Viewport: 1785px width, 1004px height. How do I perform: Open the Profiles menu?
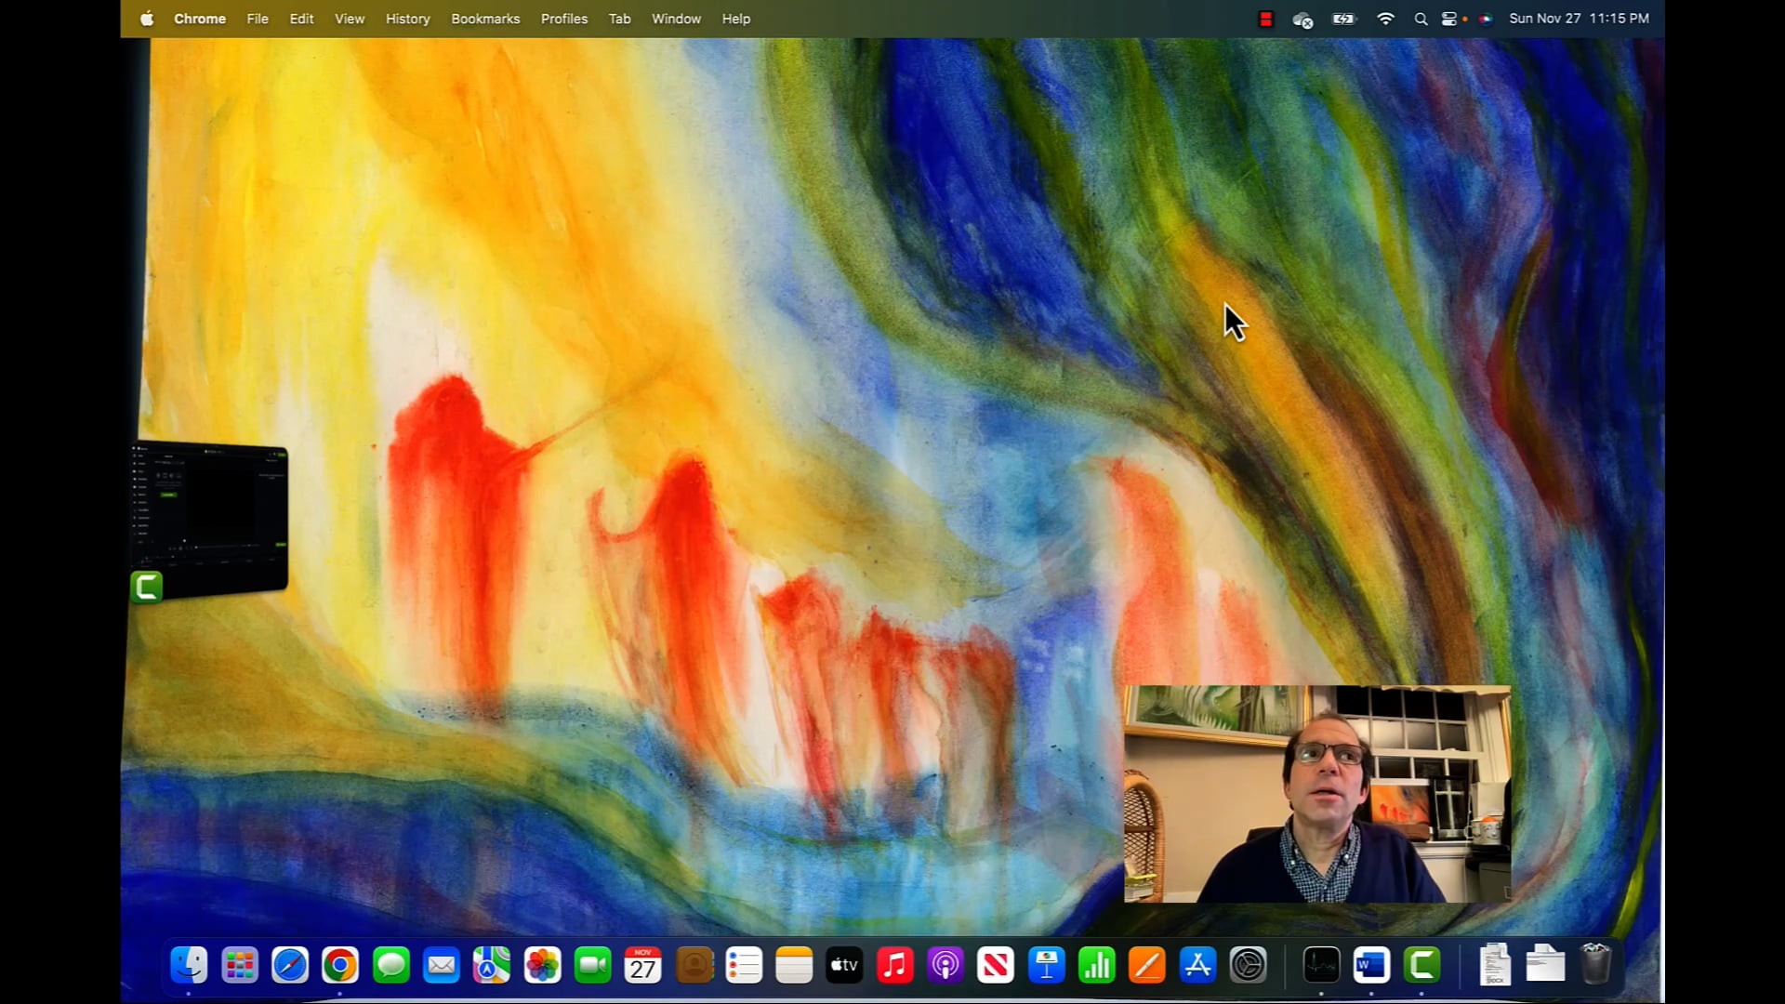pyautogui.click(x=564, y=19)
